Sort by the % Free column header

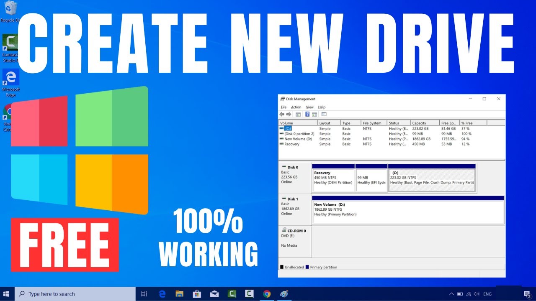(473, 123)
